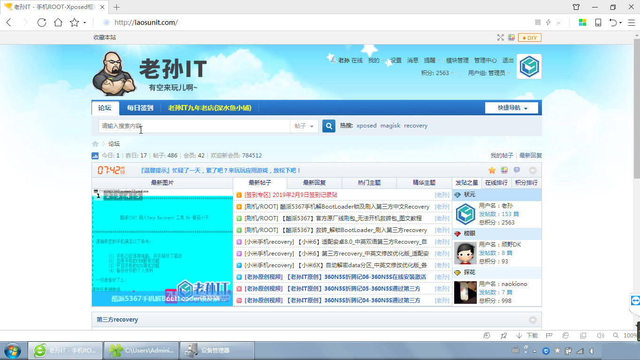
Task: Click the DIY button
Action: [x=529, y=37]
